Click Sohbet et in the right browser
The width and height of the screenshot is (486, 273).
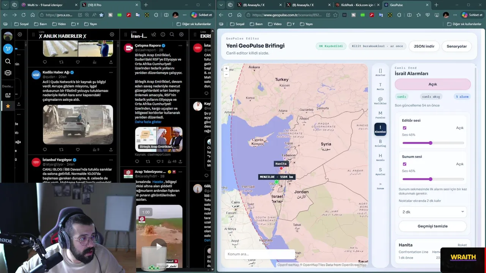pyautogui.click(x=472, y=15)
